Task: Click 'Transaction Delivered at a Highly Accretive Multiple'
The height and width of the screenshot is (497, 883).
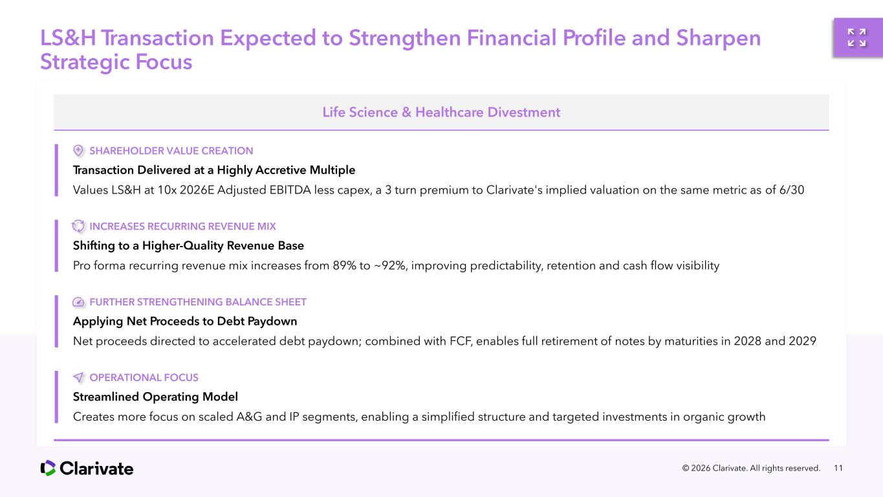Action: [214, 170]
